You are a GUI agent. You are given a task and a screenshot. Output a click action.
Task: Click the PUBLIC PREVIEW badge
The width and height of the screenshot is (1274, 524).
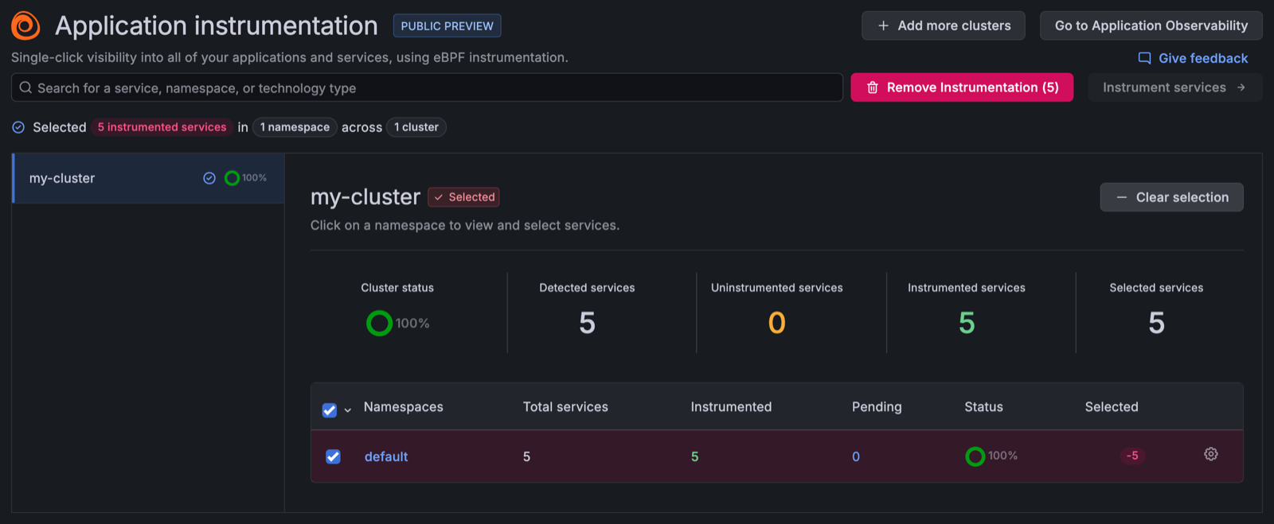[447, 25]
